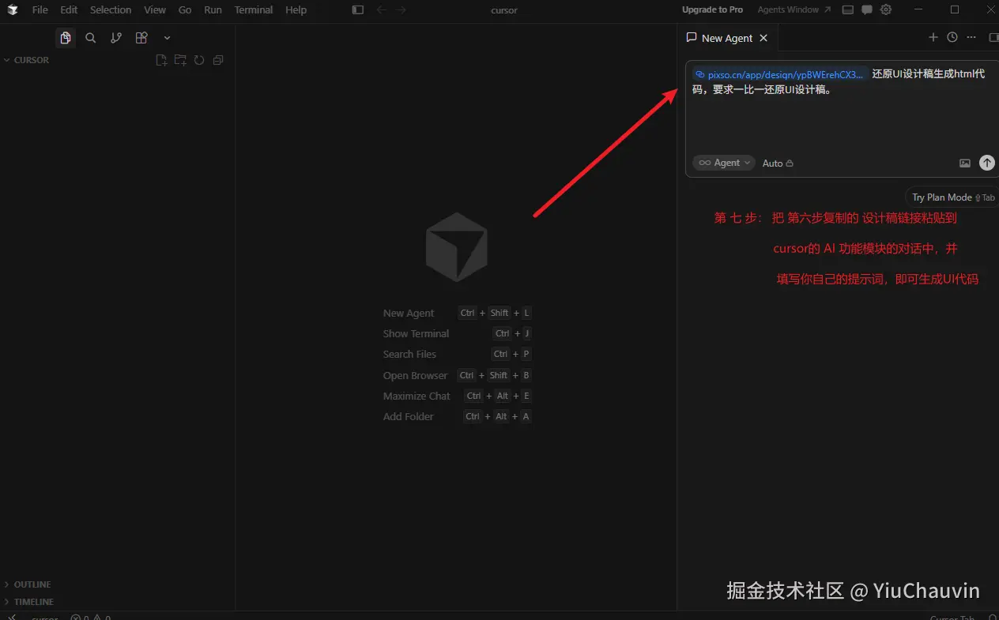Click the pixso.cn design link chip

click(x=779, y=74)
